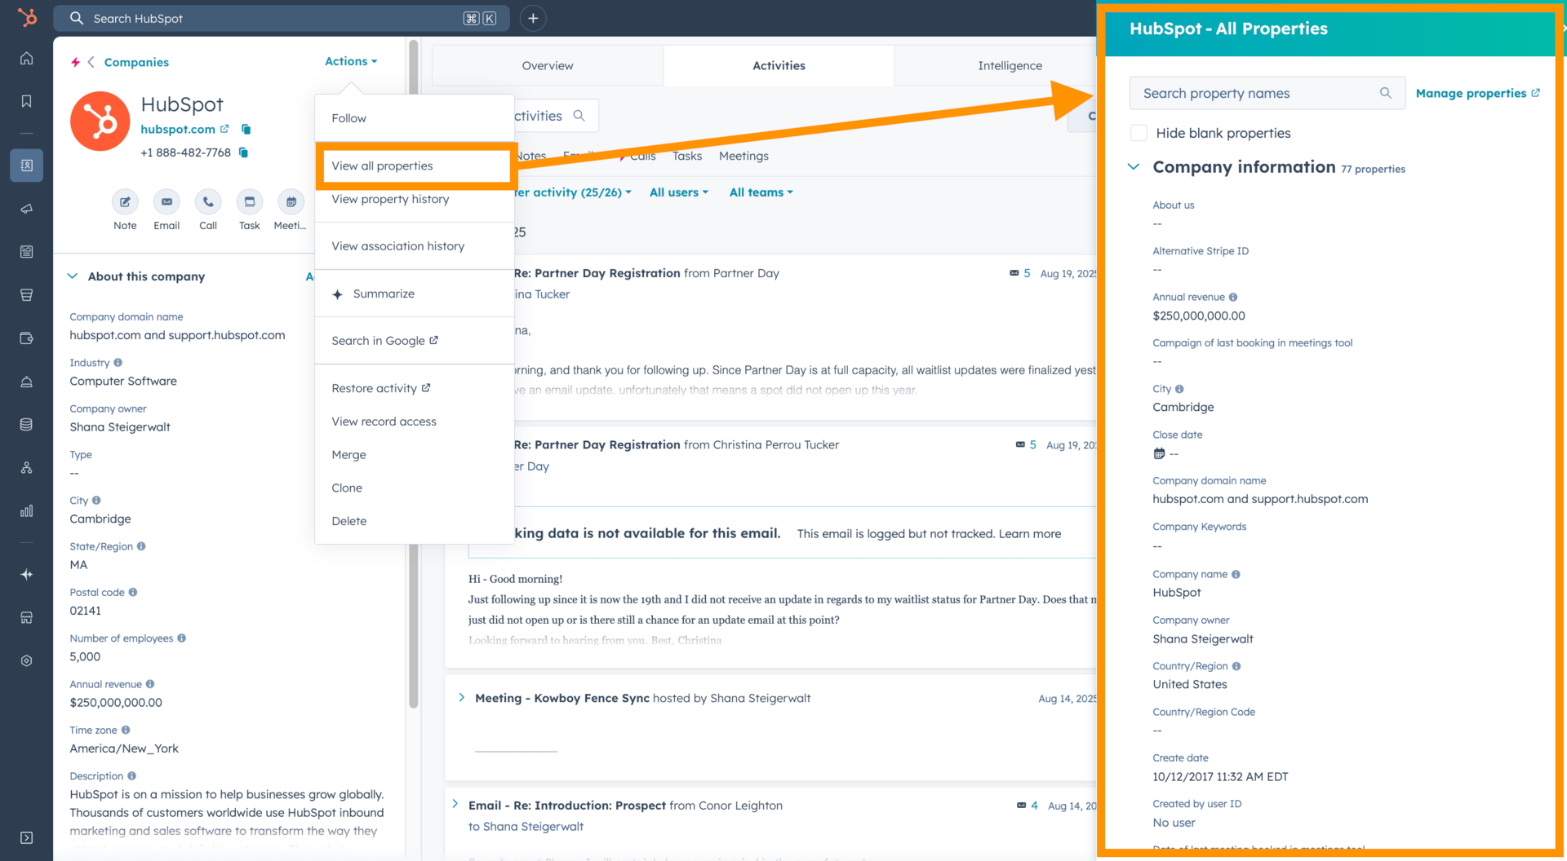The image size is (1567, 861).
Task: Open the Manage properties link
Action: click(1477, 93)
